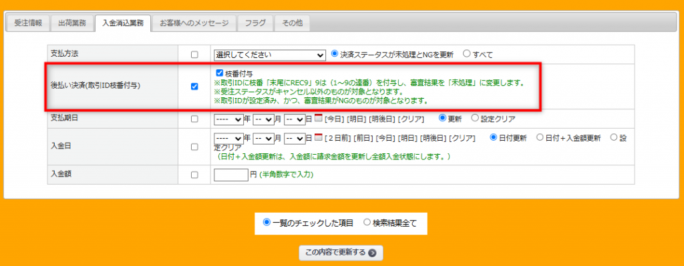Screen dimensions: 684x266
Task: Uncheck the 後払い決済 row checkbox
Action: (x=194, y=86)
